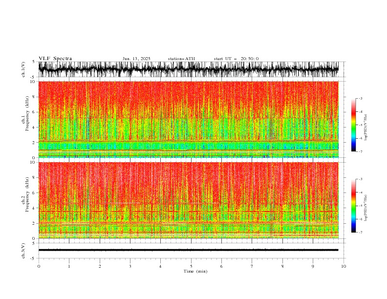Click the upper log(PSD)(V²/Hz) colorbar label
387x299 pixels.
[365, 128]
